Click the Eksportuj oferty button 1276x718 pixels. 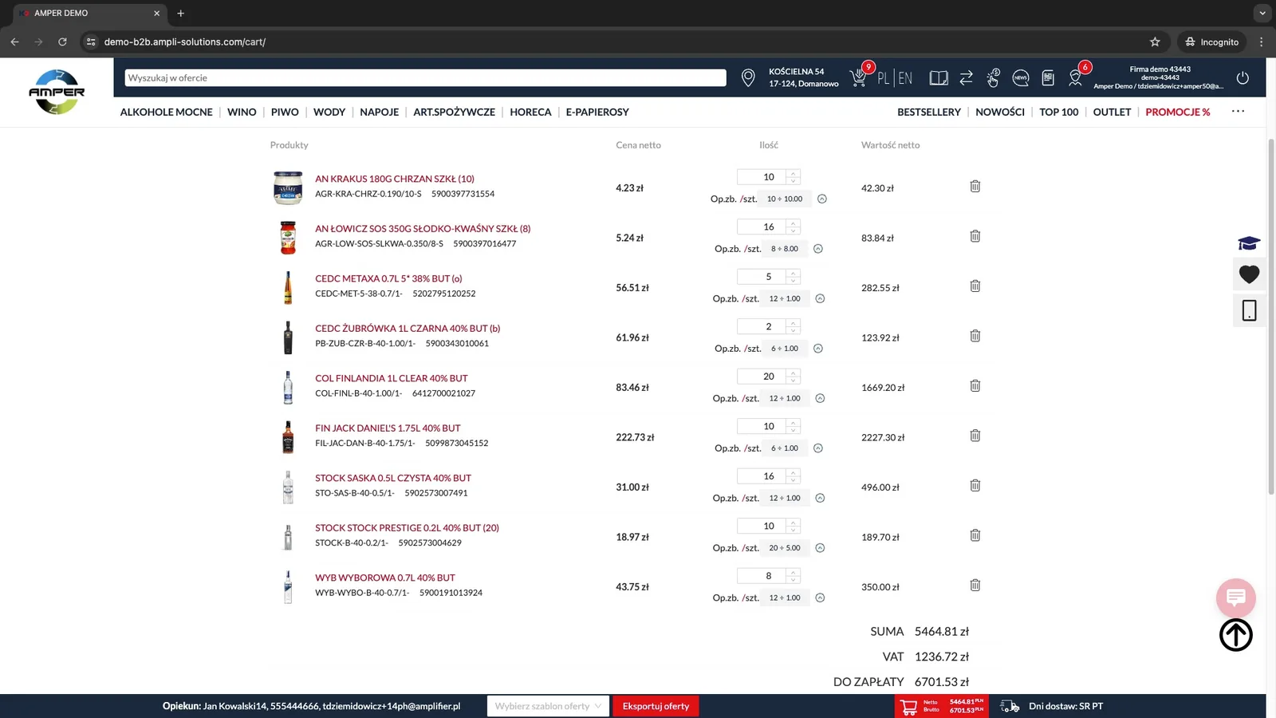click(x=656, y=706)
